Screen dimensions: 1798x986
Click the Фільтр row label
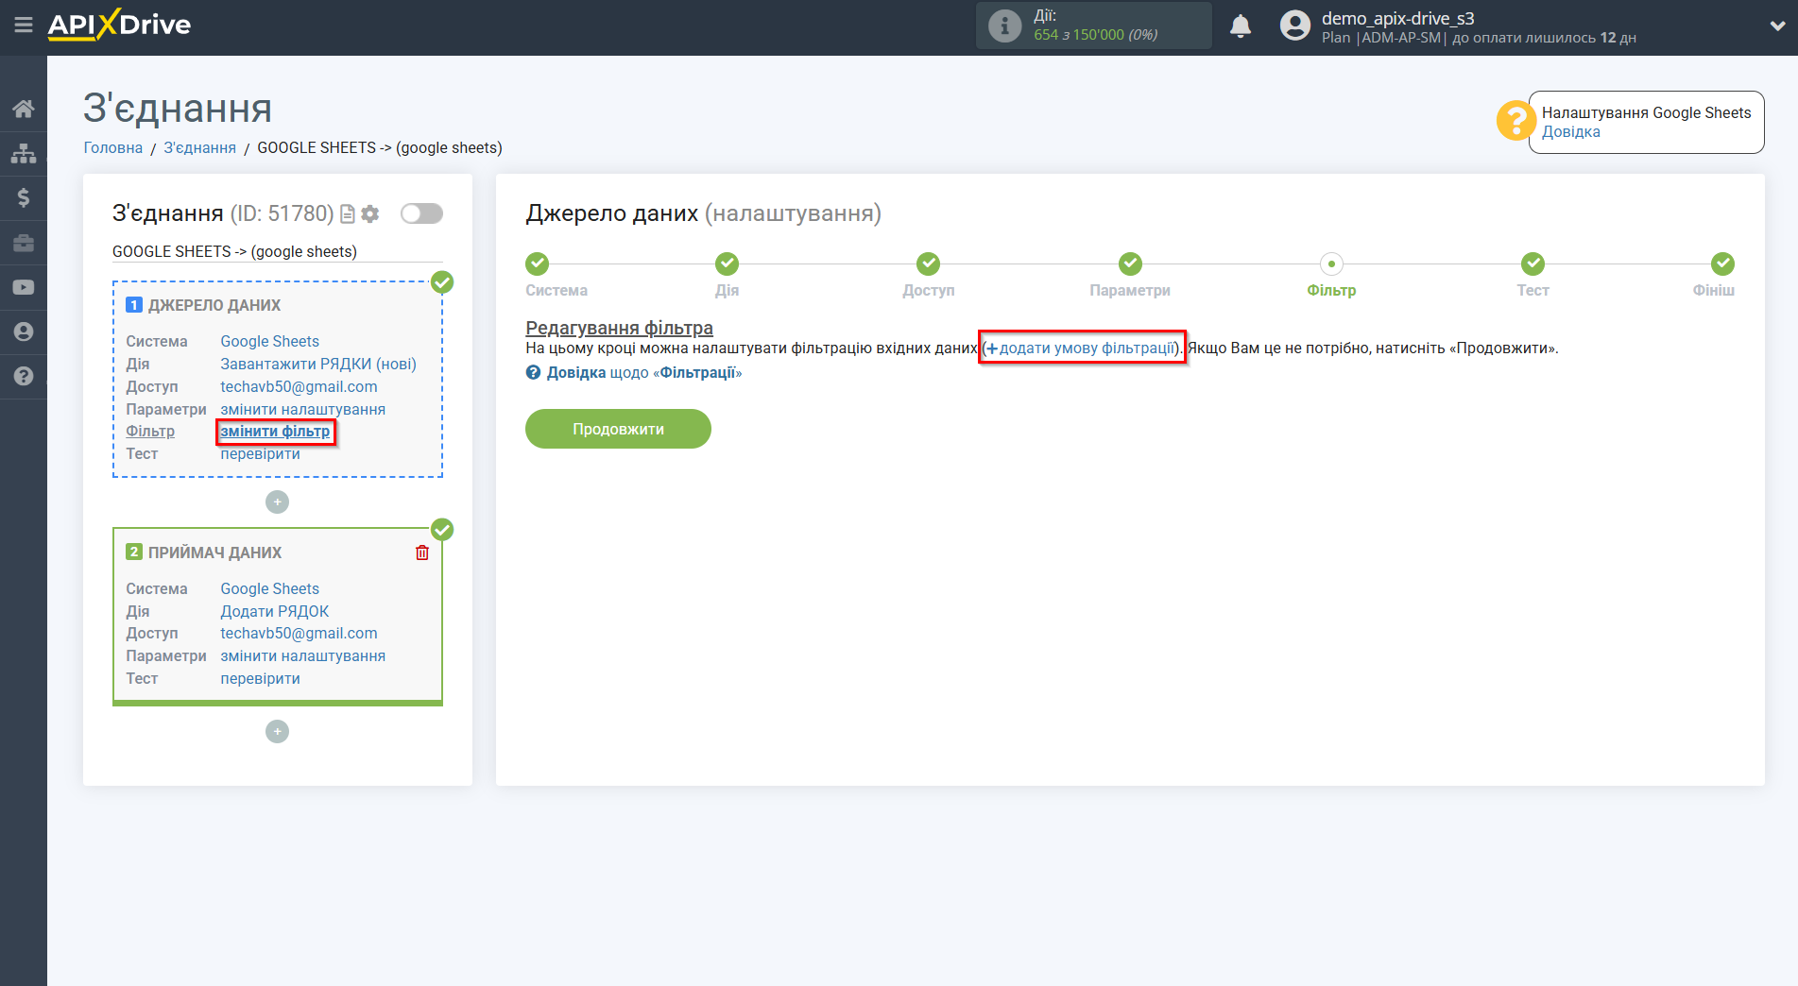[150, 432]
